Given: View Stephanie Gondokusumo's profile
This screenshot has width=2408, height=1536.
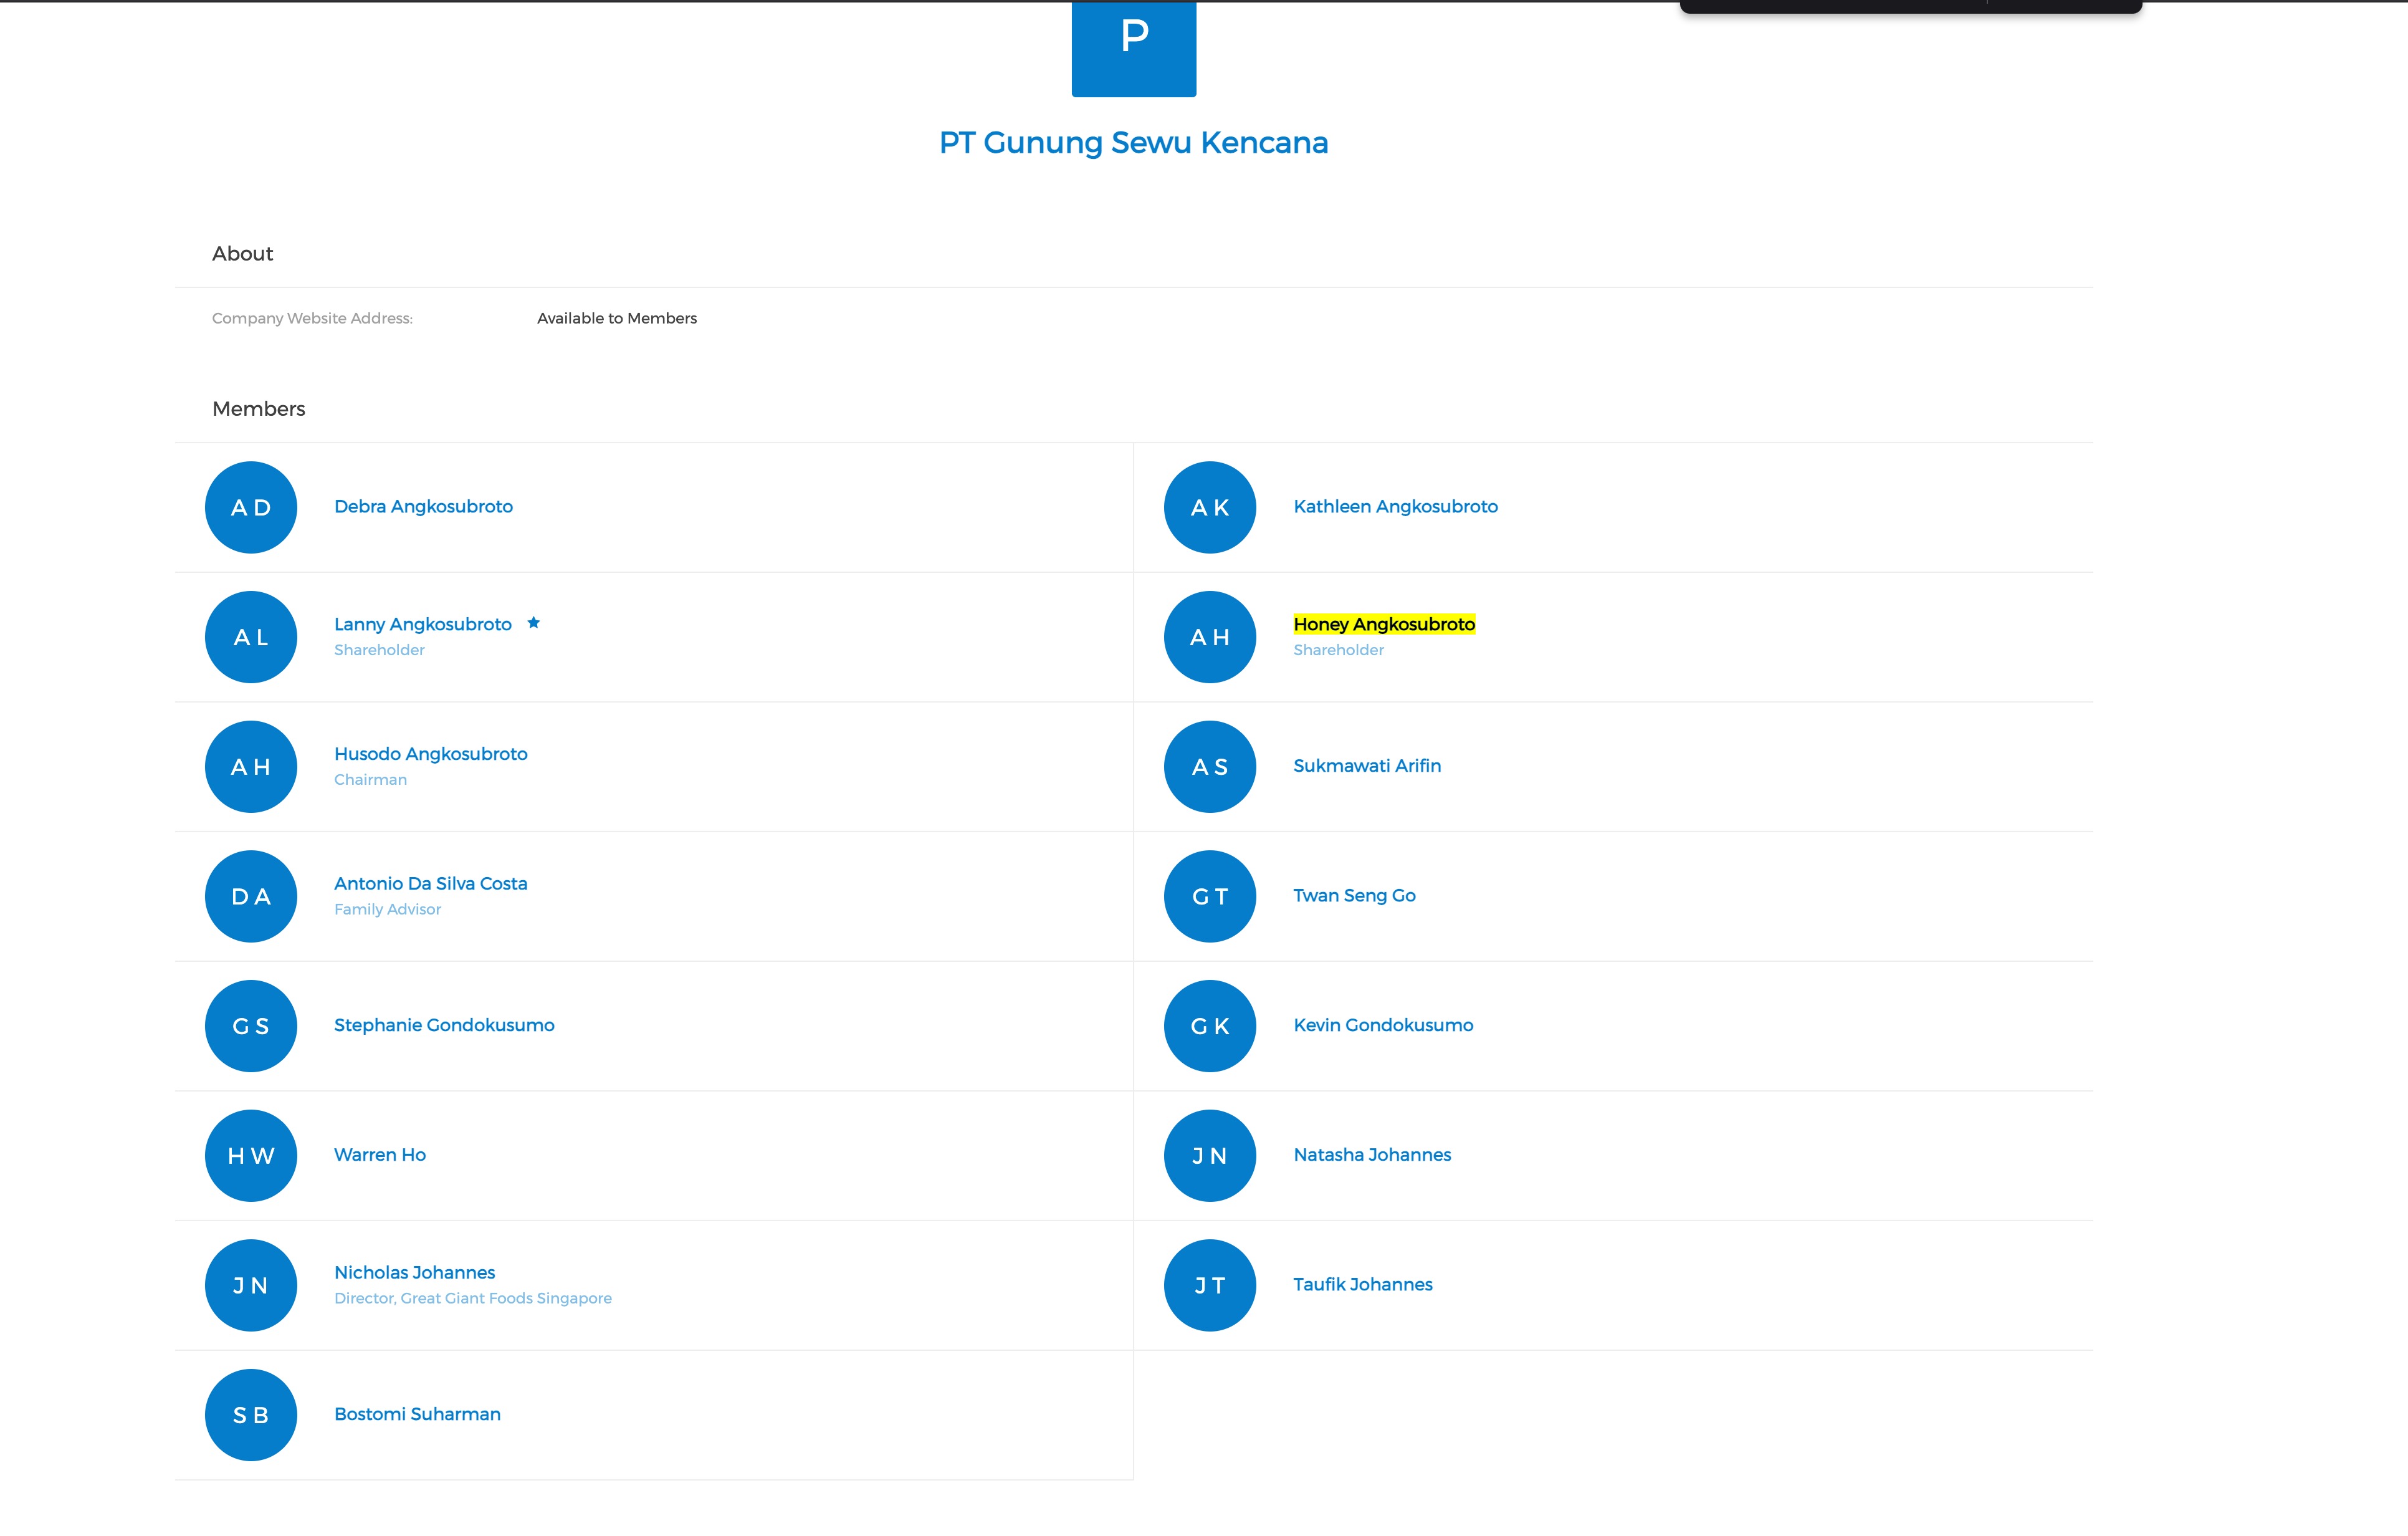Looking at the screenshot, I should pos(444,1025).
